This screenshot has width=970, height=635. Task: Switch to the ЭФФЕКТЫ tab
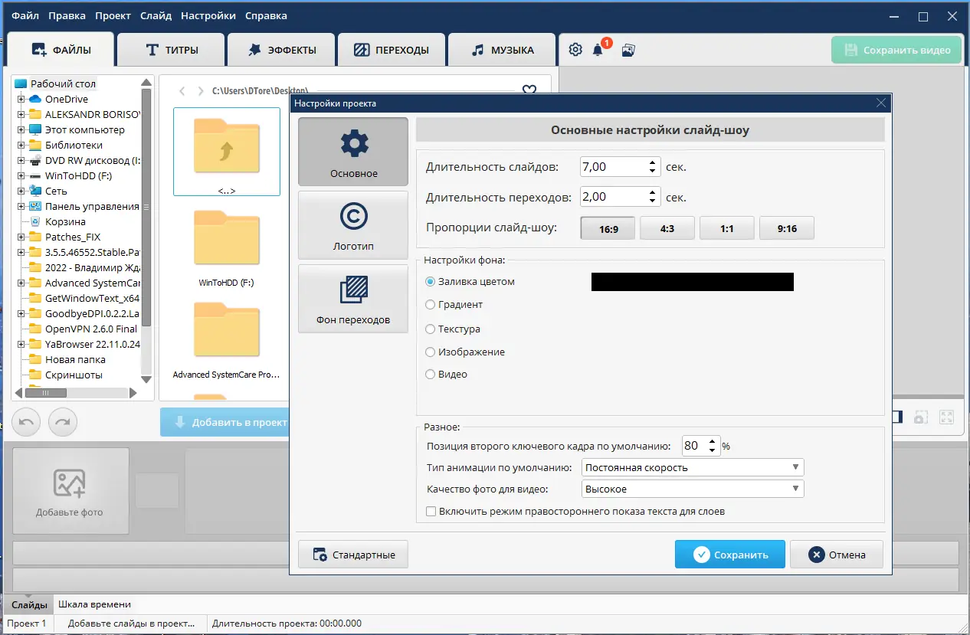point(281,50)
